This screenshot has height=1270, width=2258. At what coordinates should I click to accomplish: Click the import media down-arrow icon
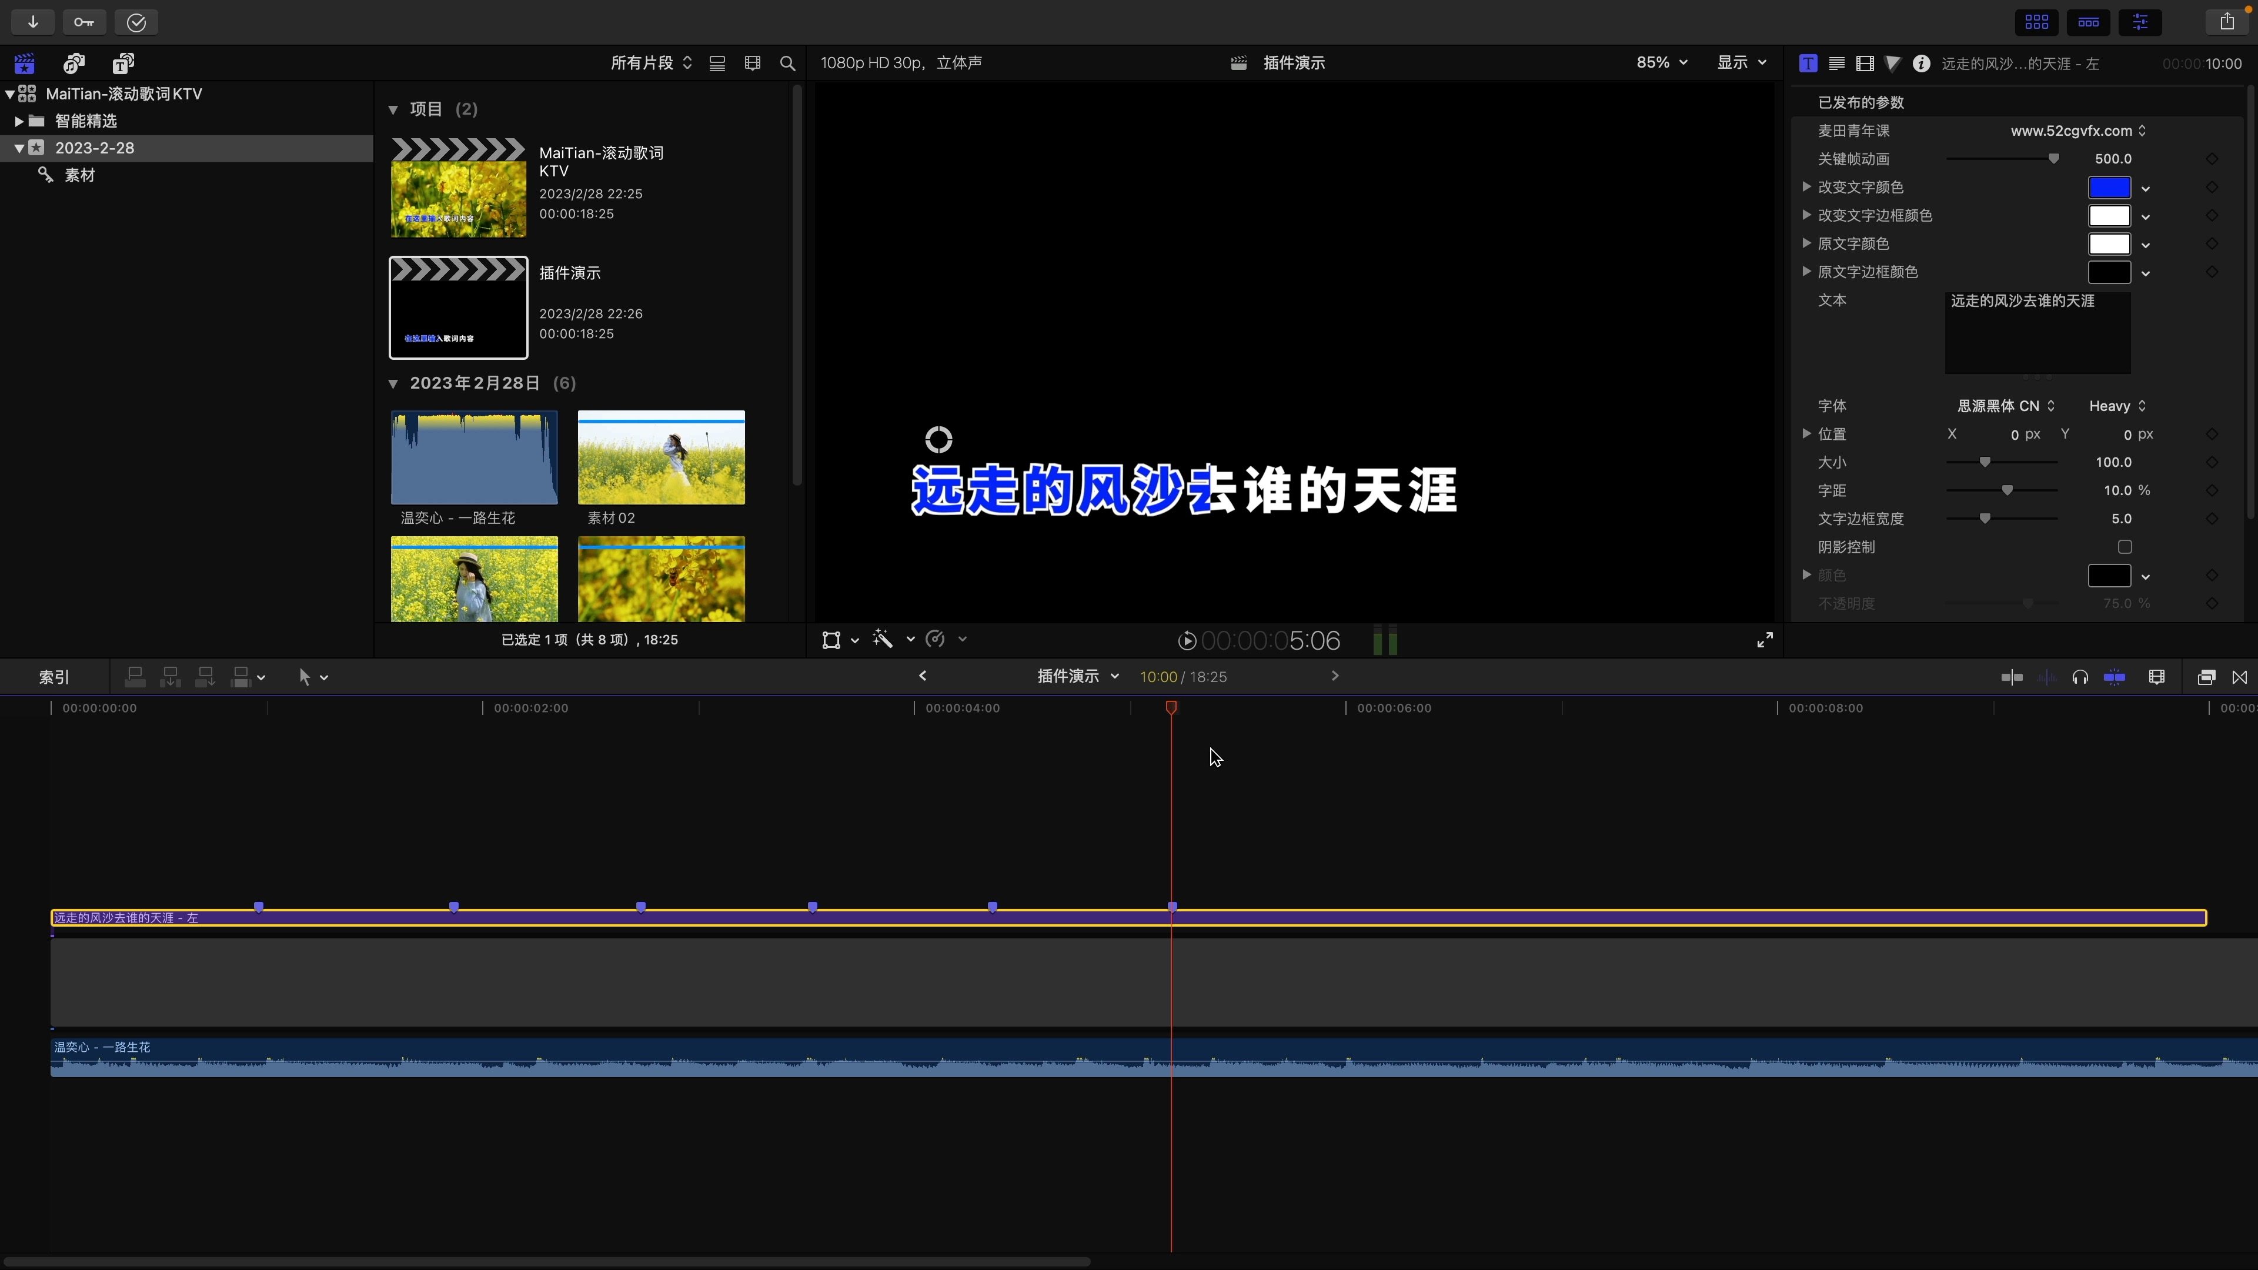pos(32,22)
